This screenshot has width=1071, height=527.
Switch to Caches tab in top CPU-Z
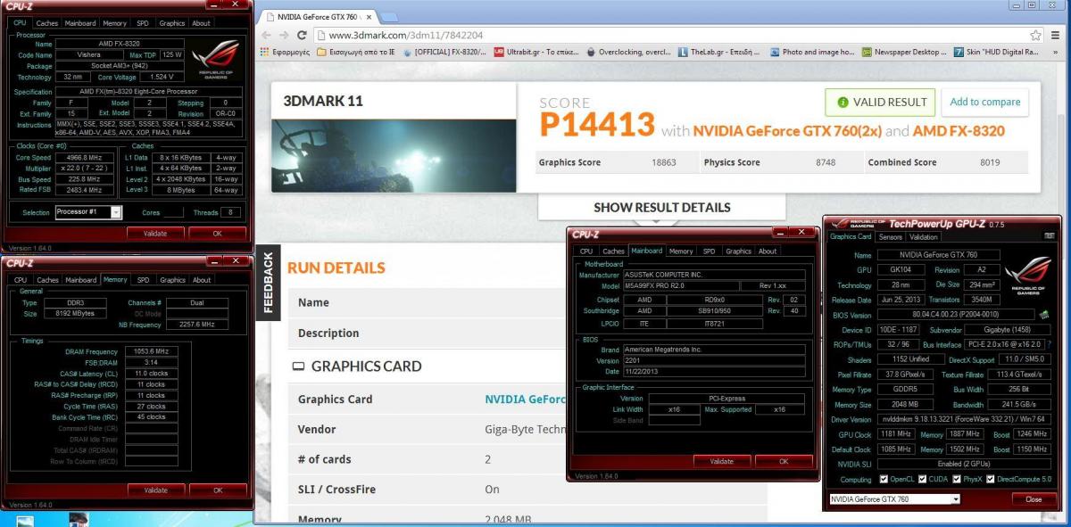click(x=47, y=23)
